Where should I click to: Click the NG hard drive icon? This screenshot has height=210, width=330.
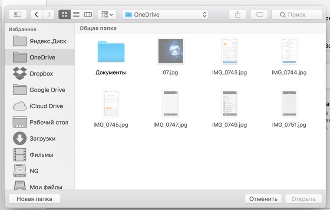[20, 171]
